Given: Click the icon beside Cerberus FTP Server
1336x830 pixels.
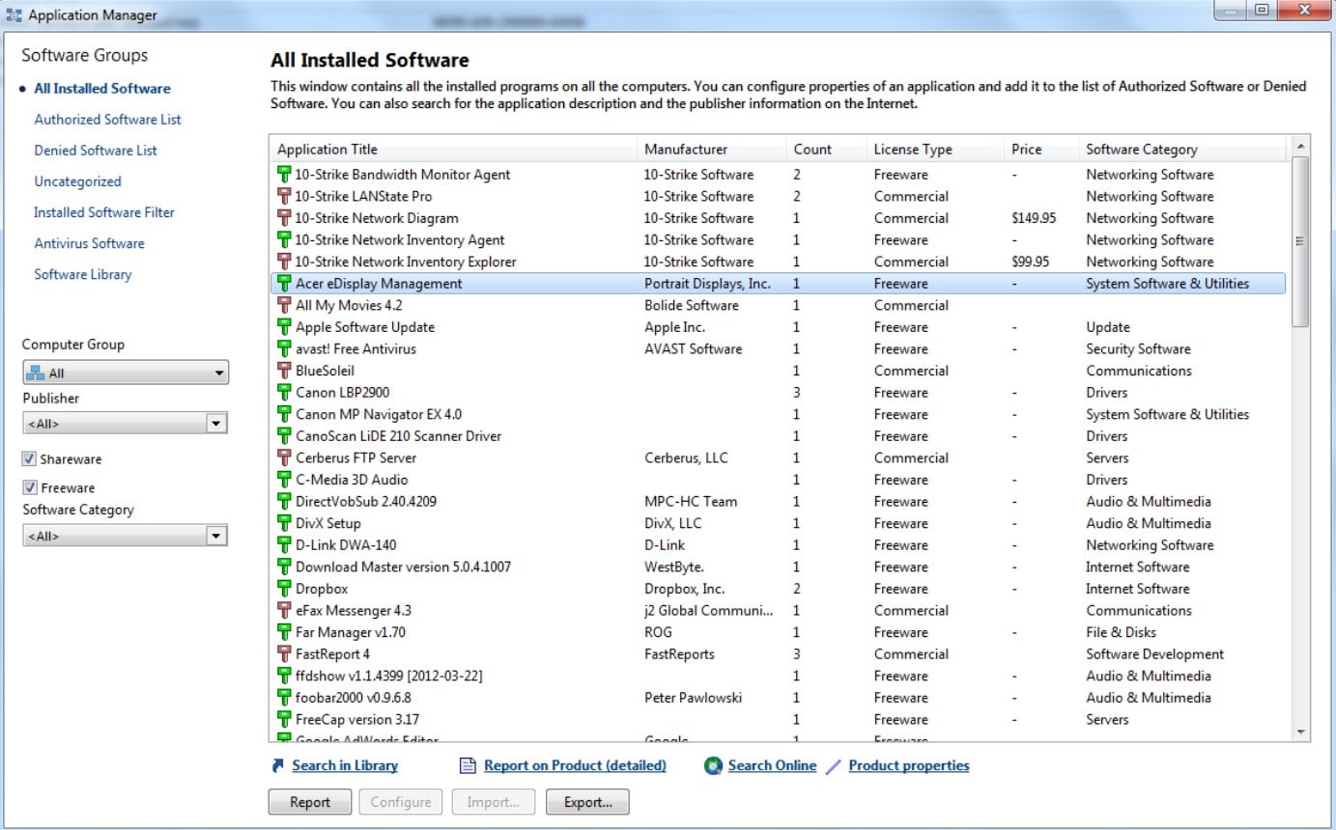Looking at the screenshot, I should [284, 457].
